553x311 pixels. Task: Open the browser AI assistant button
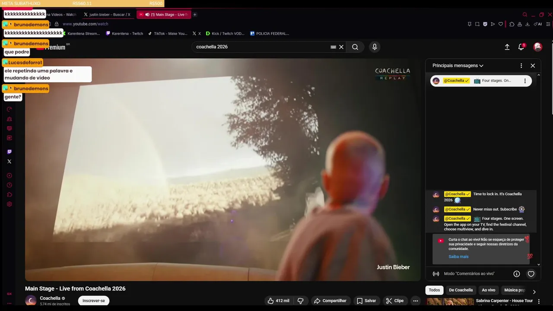click(x=538, y=24)
